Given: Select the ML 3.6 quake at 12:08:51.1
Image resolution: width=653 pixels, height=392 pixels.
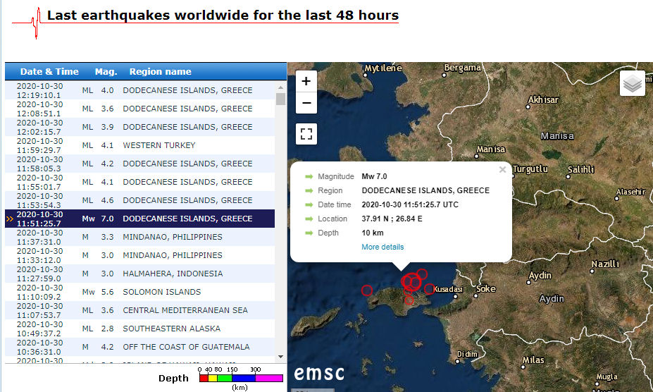Looking at the screenshot, I should click(x=140, y=109).
